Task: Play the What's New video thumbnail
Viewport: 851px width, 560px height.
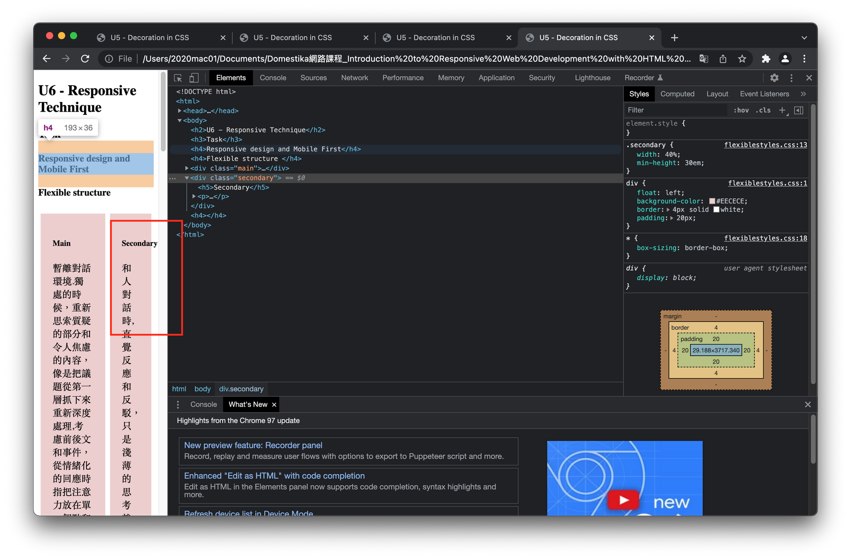Action: tap(624, 500)
